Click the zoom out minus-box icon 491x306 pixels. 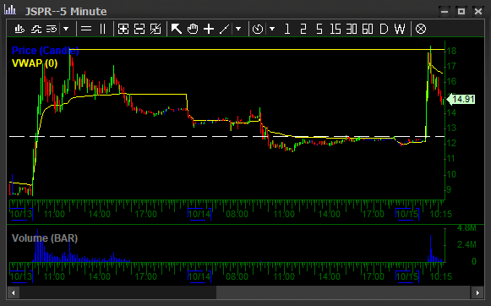[x=139, y=29]
